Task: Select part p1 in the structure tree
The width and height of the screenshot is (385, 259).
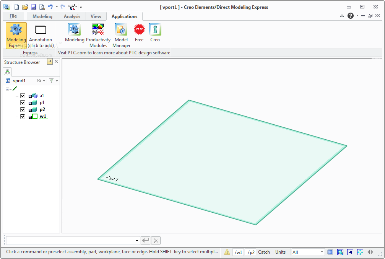Action: 42,103
